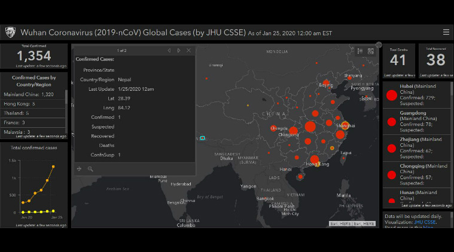Close the Confirmed Cases popup
454x252 pixels.
(x=189, y=51)
